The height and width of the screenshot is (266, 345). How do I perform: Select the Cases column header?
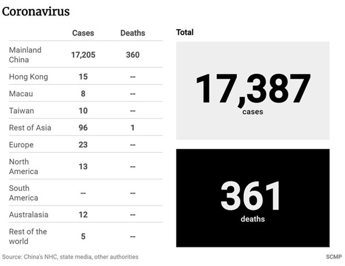83,33
